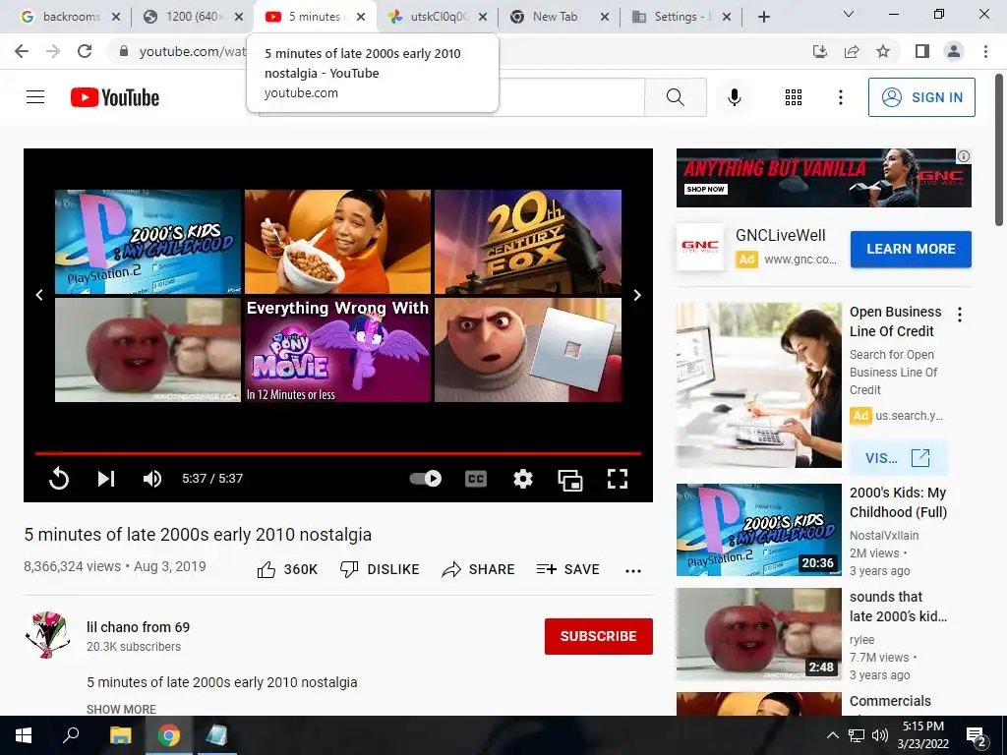Image resolution: width=1007 pixels, height=755 pixels.
Task: Toggle the autoplay switch off
Action: [425, 479]
